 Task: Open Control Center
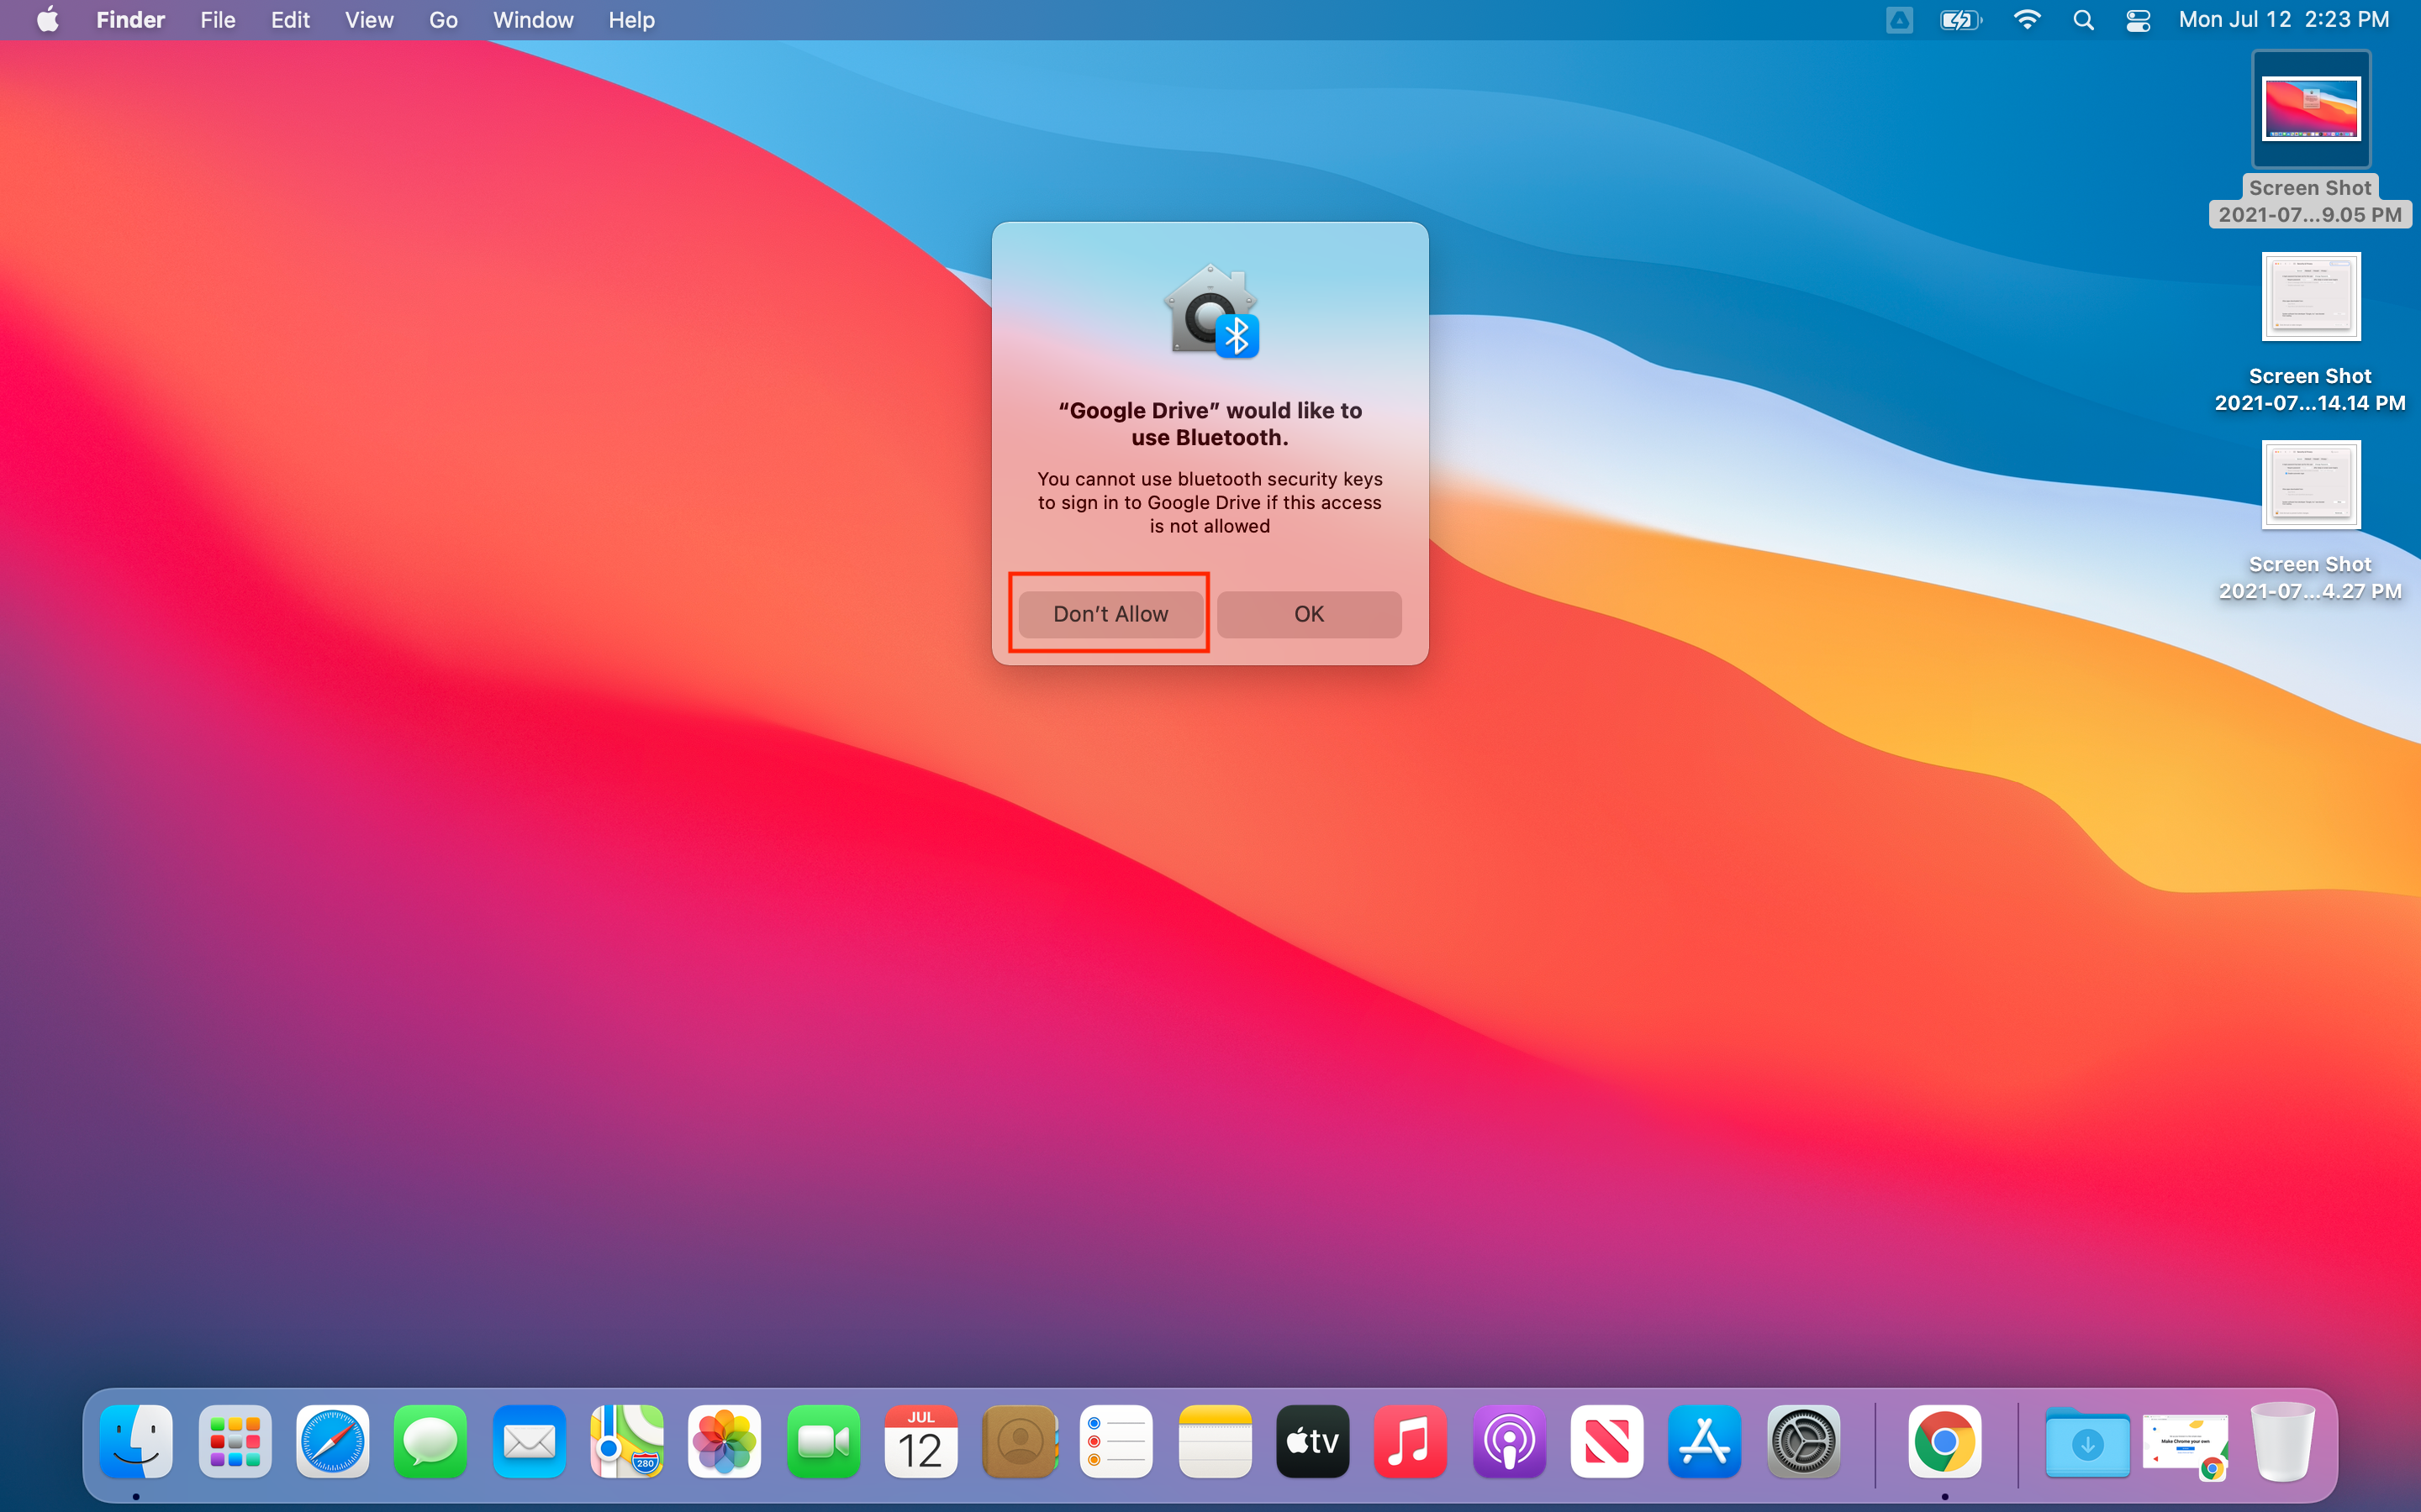click(x=2139, y=20)
